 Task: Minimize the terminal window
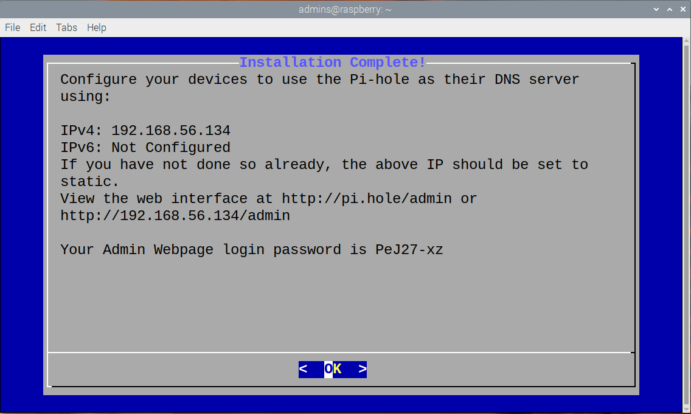coord(656,9)
